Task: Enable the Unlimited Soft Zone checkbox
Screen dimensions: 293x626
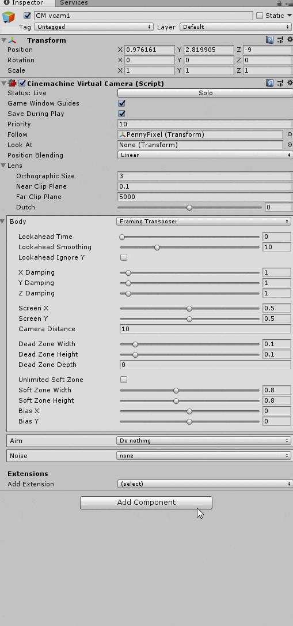Action: (124, 380)
